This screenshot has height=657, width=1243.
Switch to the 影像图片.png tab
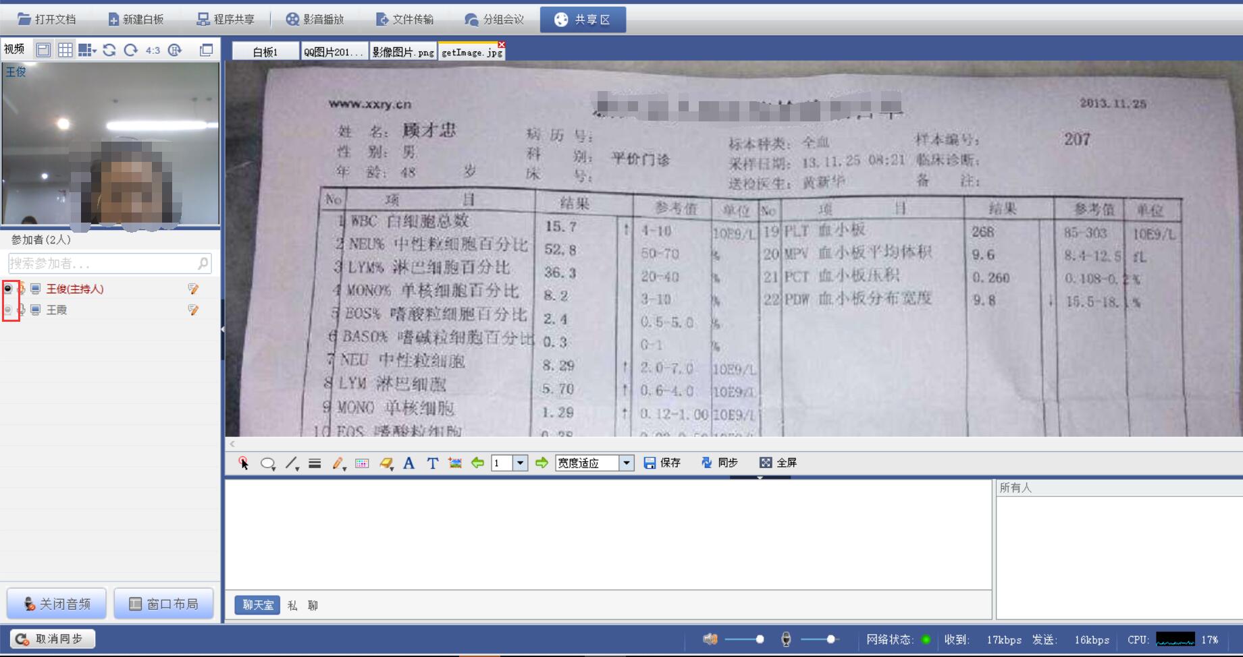(403, 52)
